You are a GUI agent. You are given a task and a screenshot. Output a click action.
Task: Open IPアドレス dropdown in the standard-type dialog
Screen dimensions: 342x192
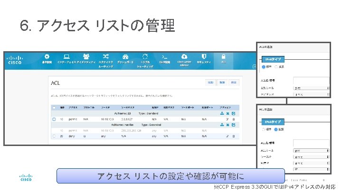coord(311,94)
